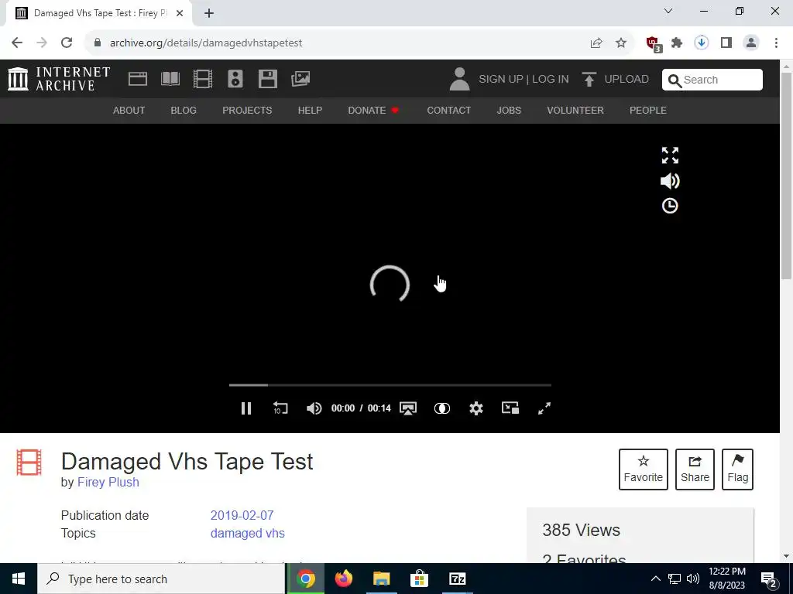Rewind the video 10 seconds

pos(280,408)
